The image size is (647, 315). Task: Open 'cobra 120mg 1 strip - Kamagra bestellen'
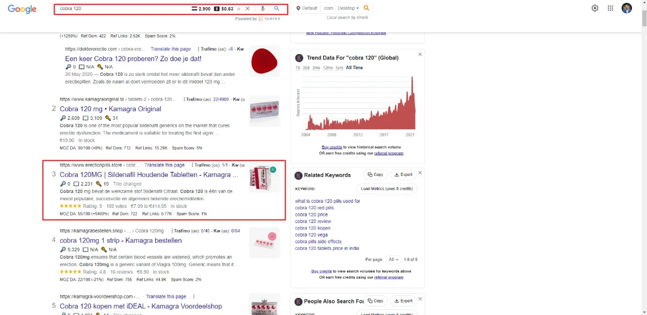coord(121,240)
